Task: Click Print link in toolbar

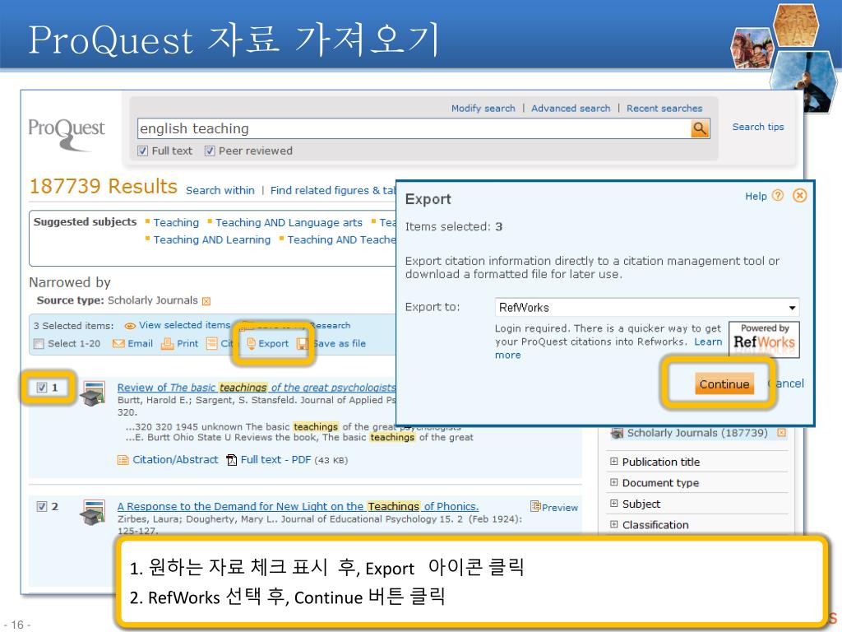Action: tap(187, 343)
